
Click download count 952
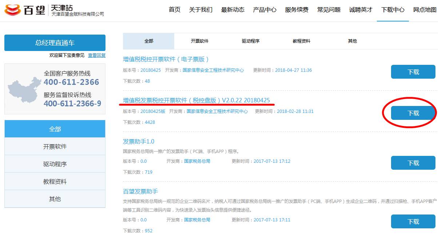[x=148, y=231]
